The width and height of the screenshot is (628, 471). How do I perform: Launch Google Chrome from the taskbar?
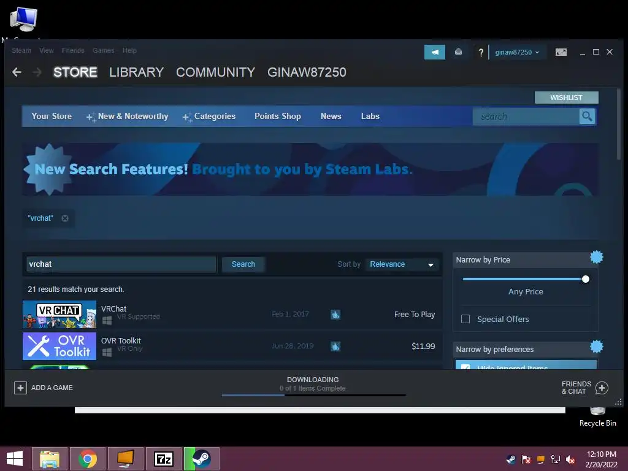point(87,459)
